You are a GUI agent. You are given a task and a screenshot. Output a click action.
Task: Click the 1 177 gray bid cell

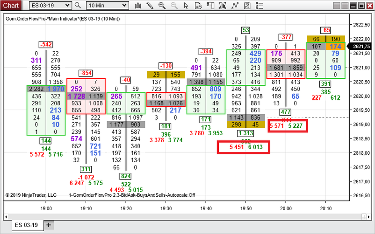point(116,124)
